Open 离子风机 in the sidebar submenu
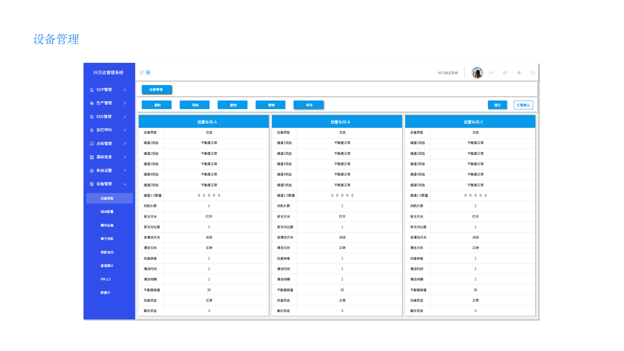 click(107, 239)
